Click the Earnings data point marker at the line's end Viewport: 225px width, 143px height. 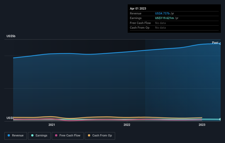[x=220, y=119]
